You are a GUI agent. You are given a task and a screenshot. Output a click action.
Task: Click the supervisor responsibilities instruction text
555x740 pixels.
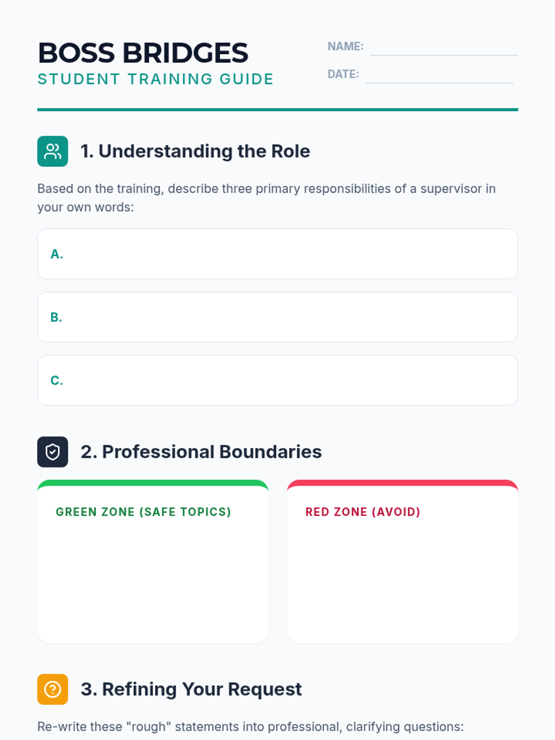[x=266, y=198]
